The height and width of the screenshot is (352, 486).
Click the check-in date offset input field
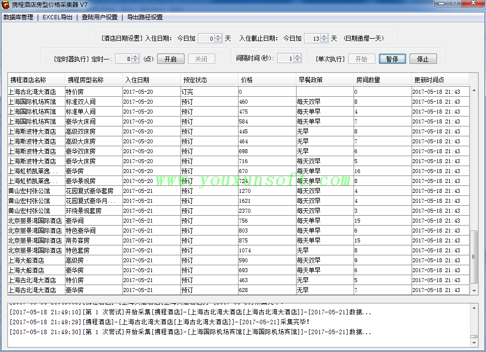(207, 39)
